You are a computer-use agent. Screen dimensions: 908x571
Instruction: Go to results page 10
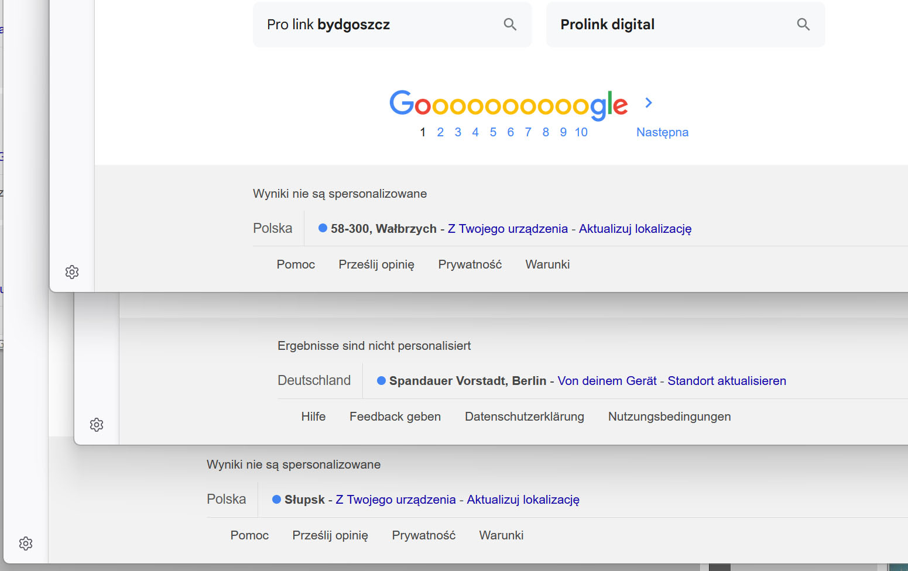(x=581, y=132)
